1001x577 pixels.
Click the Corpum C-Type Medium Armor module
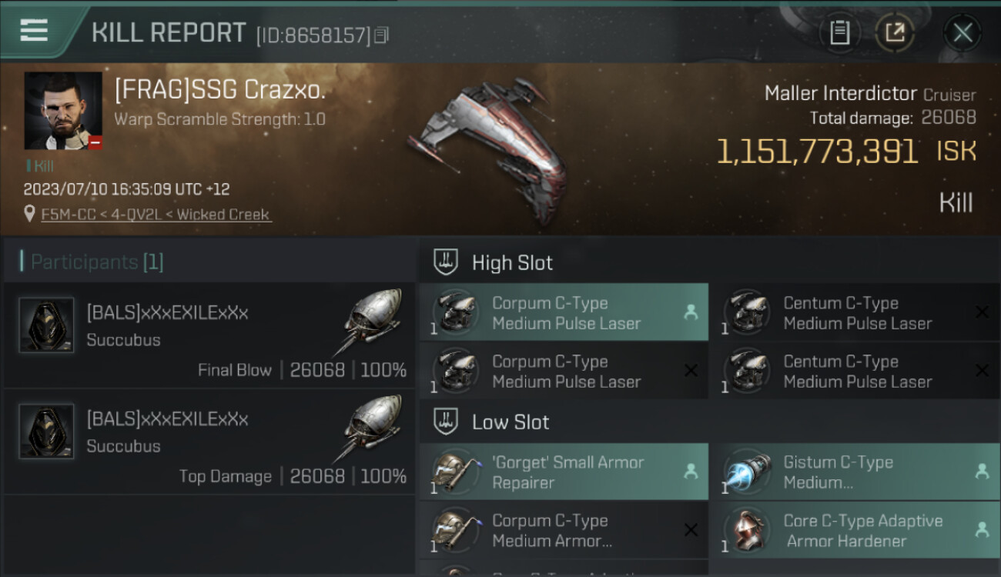(564, 531)
